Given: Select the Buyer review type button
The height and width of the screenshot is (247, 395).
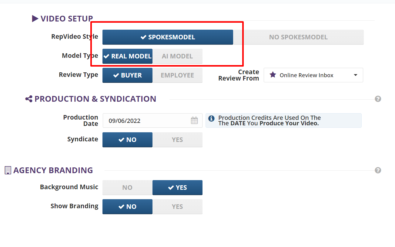Looking at the screenshot, I should click(x=127, y=75).
